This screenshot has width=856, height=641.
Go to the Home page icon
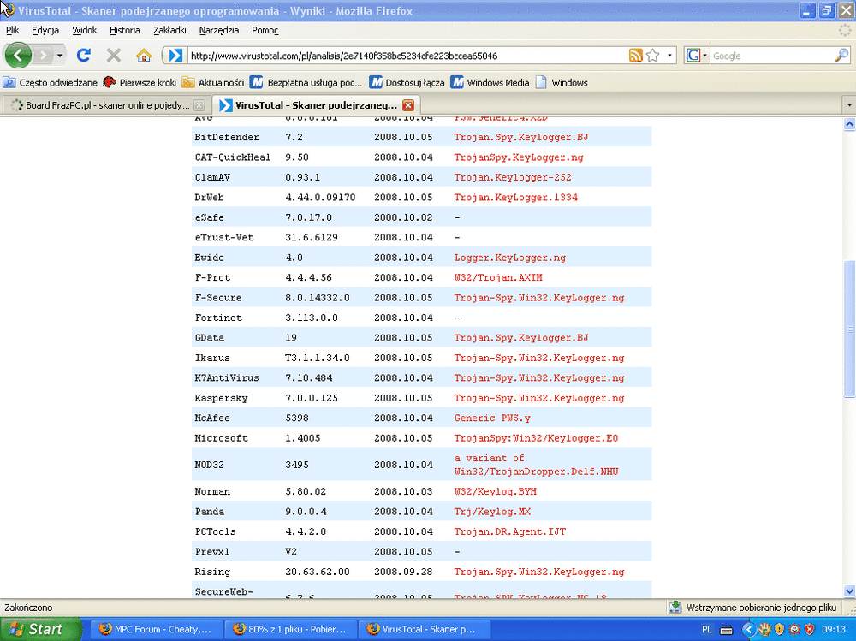(x=144, y=55)
